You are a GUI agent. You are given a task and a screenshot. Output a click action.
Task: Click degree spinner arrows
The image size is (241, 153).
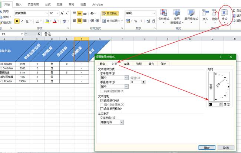(221, 104)
